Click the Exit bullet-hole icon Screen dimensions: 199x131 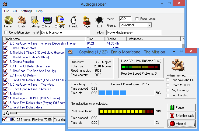[x=99, y=20]
